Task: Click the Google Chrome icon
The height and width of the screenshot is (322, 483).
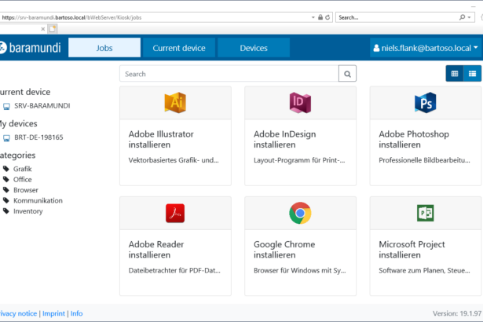Action: coord(300,213)
